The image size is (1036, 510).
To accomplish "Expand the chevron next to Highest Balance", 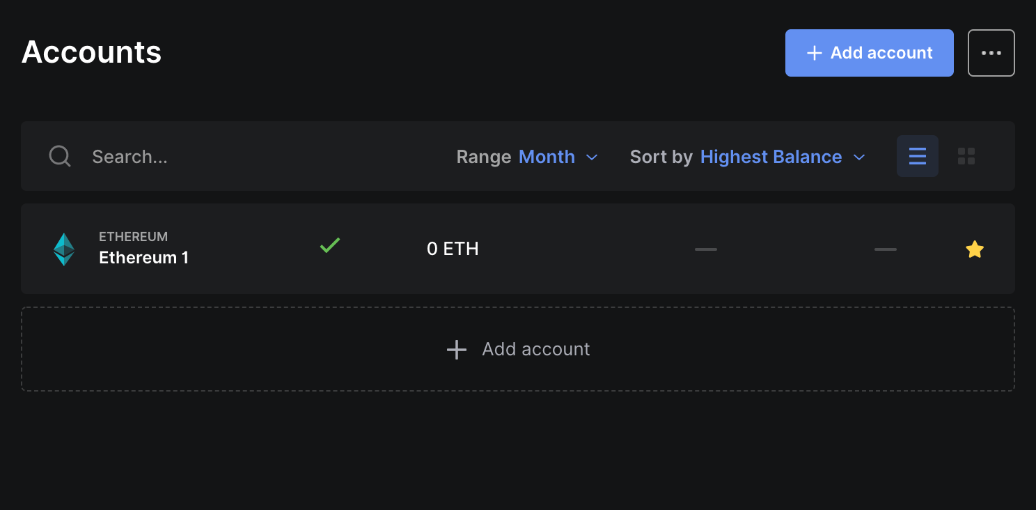I will [x=859, y=157].
